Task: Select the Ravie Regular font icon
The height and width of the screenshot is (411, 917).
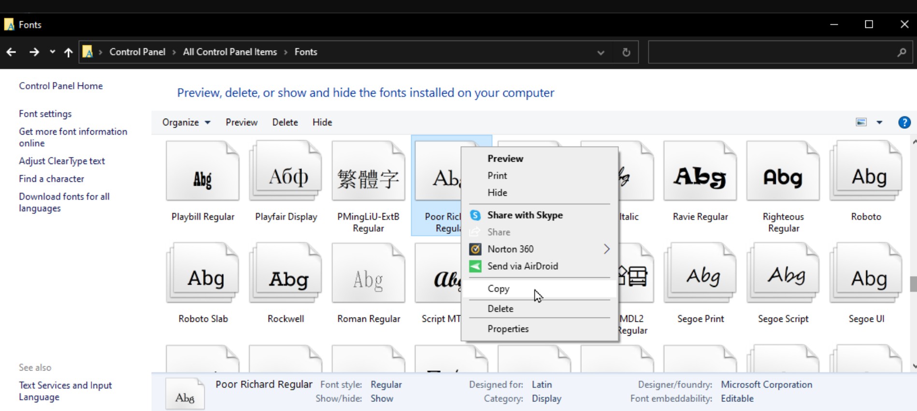Action: 700,171
